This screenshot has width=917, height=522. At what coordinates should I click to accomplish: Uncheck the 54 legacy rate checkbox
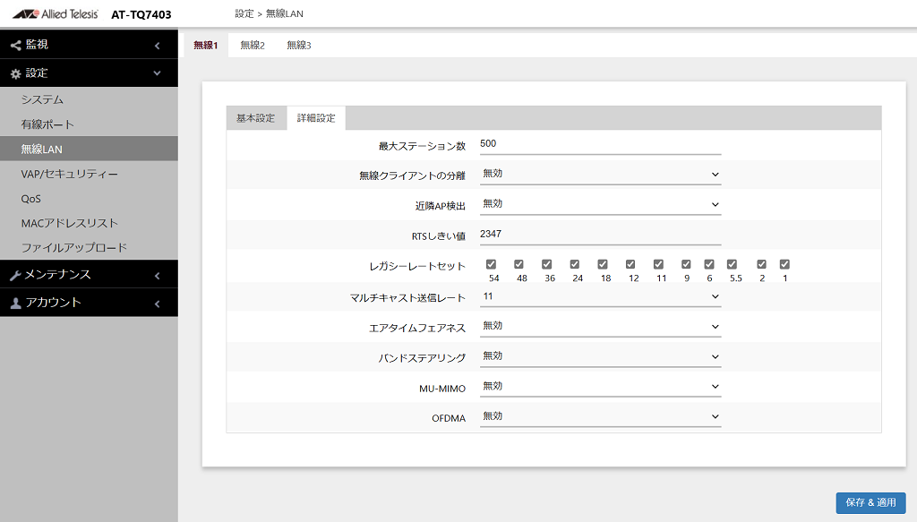492,264
